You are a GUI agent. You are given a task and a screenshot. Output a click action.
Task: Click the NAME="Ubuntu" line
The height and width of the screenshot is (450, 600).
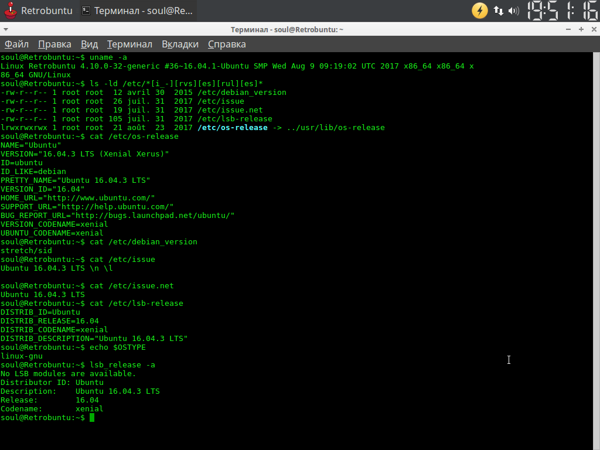click(31, 145)
